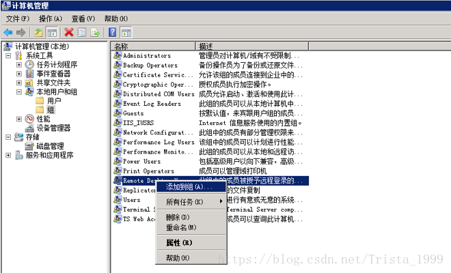Sort by the 描述 column header
The width and height of the screenshot is (451, 273).
pyautogui.click(x=252, y=46)
